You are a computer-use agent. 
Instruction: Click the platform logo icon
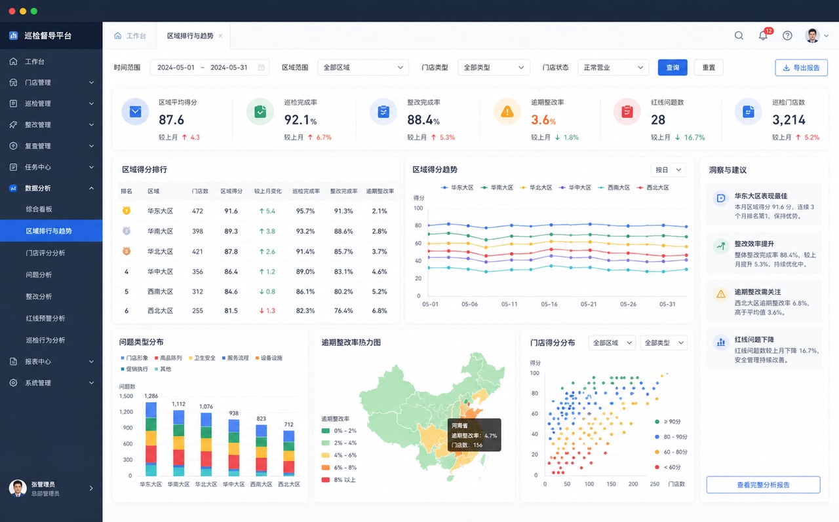[x=13, y=35]
